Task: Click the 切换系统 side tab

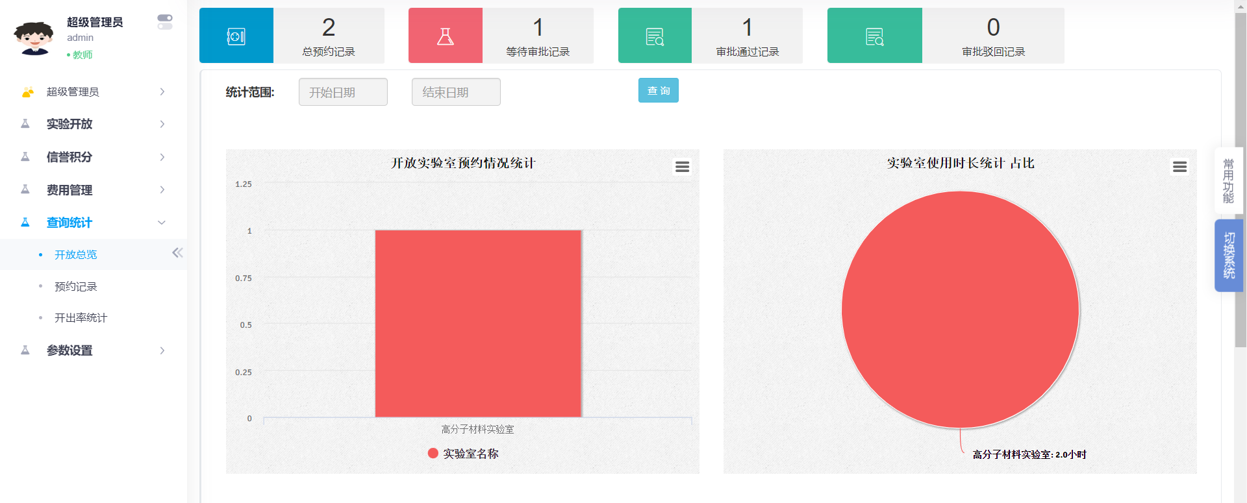Action: coord(1228,255)
